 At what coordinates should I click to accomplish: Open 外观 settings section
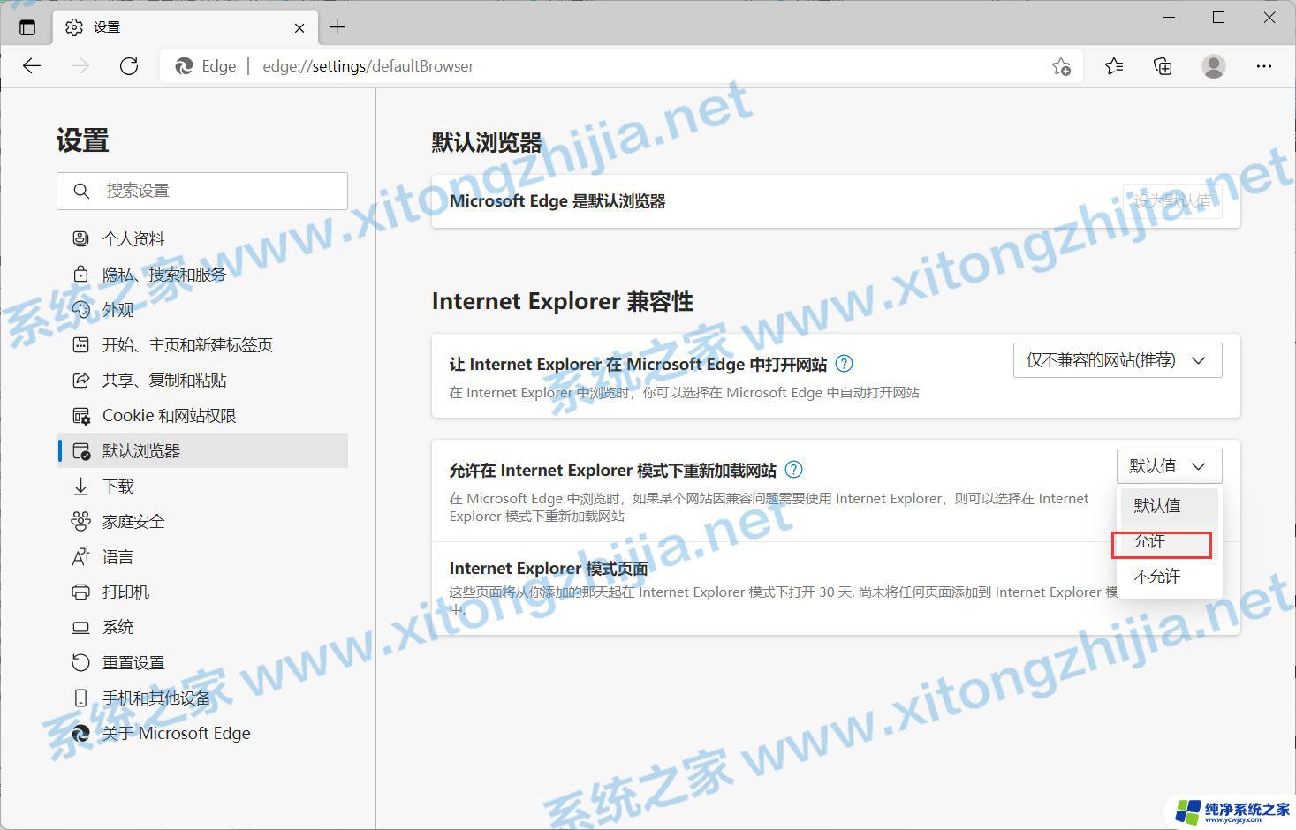point(202,309)
